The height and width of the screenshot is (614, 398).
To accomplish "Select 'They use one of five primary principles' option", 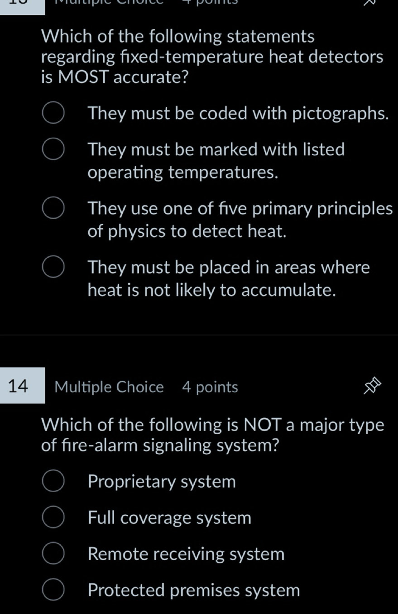I will coord(53,209).
